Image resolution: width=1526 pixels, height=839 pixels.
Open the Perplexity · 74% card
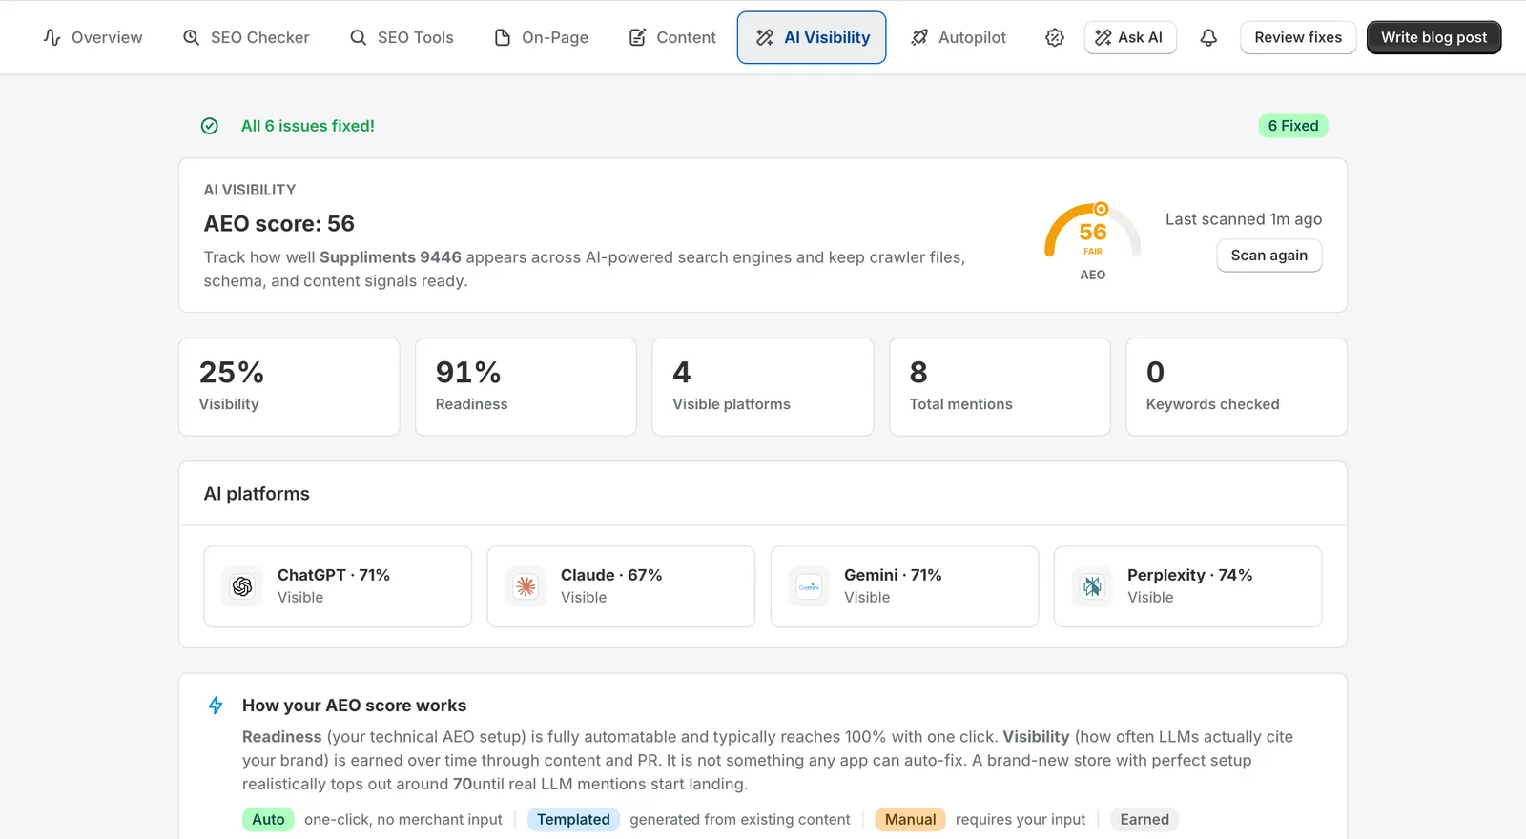[x=1187, y=586]
